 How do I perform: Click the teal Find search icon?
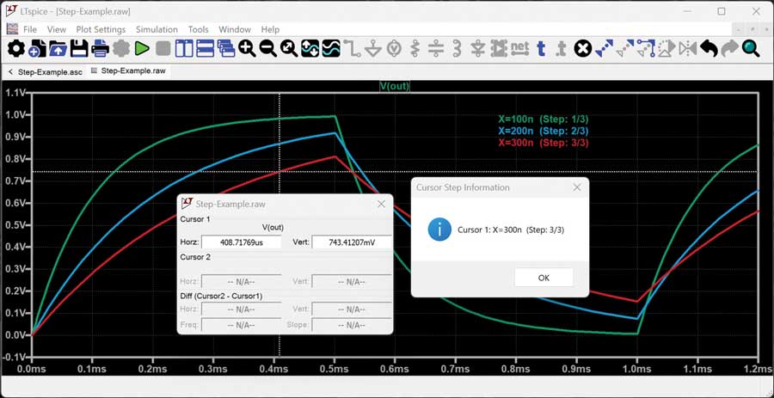tap(751, 49)
